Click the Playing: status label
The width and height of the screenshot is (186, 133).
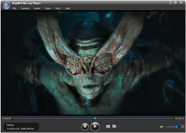click(10, 125)
